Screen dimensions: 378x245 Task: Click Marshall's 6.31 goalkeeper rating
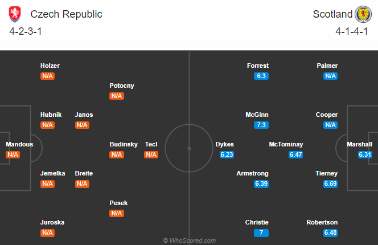365,155
